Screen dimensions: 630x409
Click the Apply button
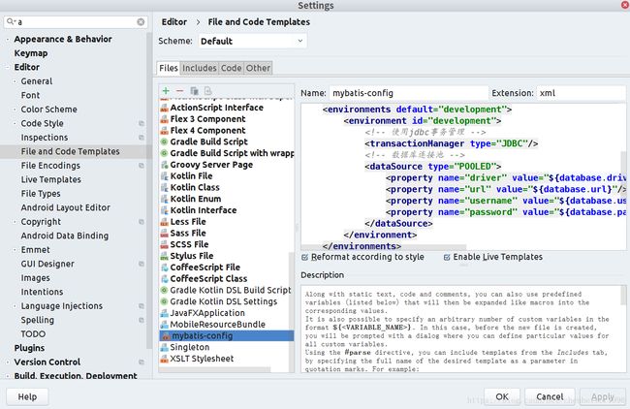[x=602, y=397]
